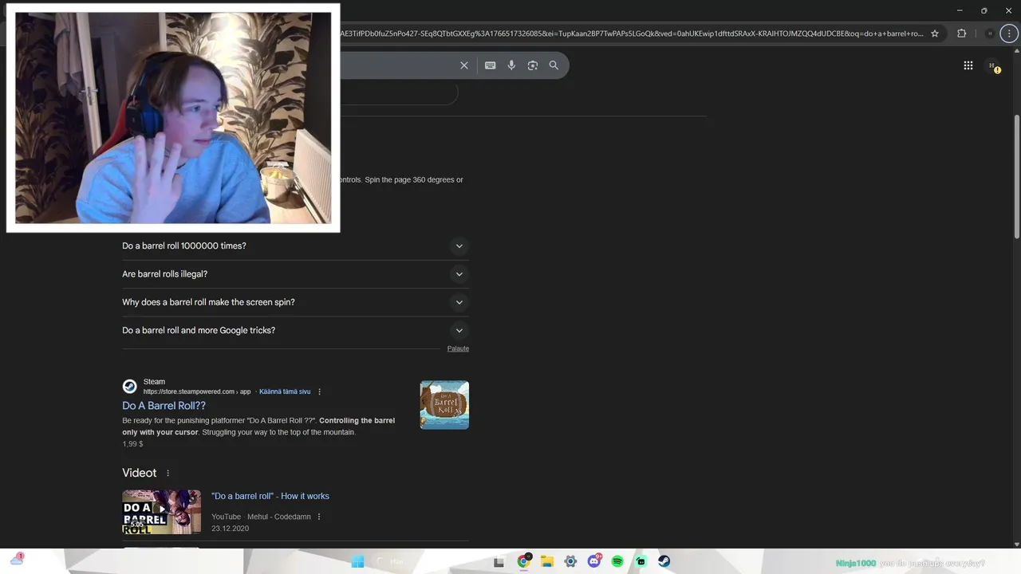Click the Steam result description snippet
Screen dimensions: 1021x574
(258, 427)
